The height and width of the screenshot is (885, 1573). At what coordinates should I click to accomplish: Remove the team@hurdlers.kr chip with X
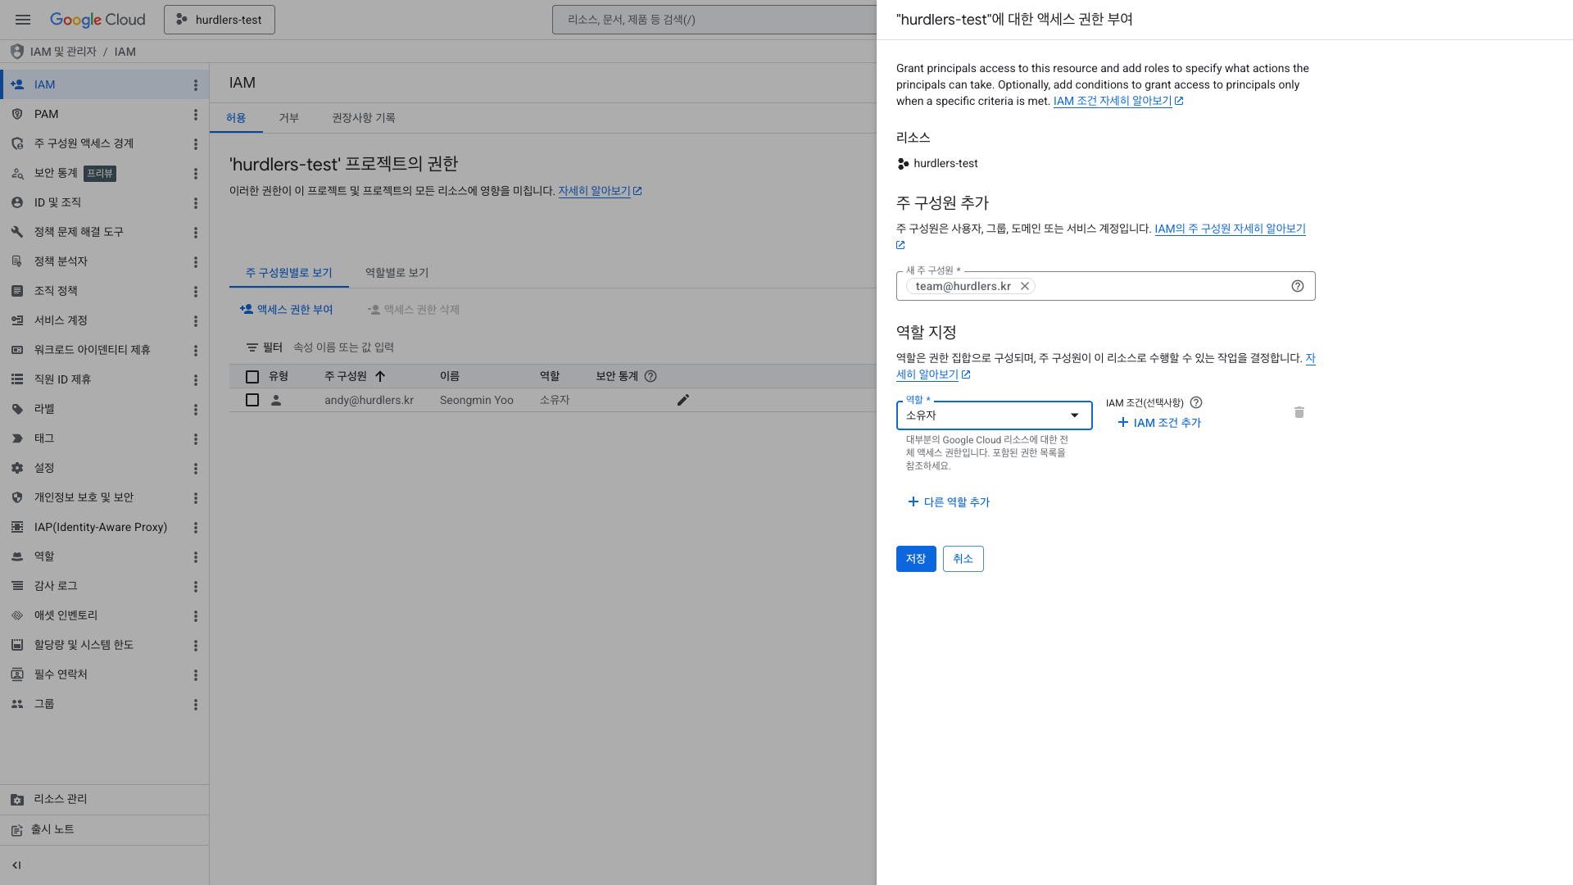1025,286
